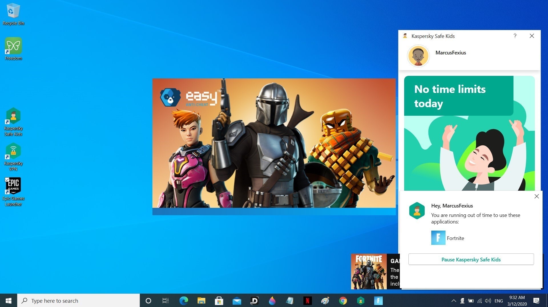548x307 pixels.
Task: Click the help question mark in Safe Kids
Action: (x=515, y=36)
